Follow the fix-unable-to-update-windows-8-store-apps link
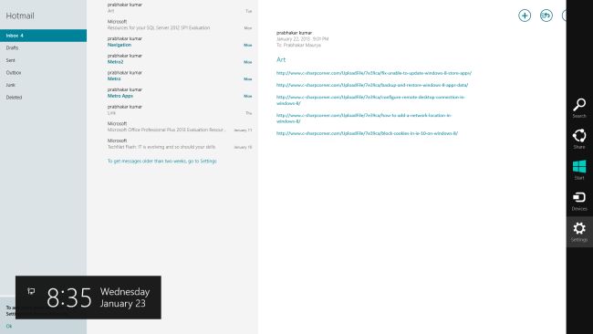 [x=374, y=73]
